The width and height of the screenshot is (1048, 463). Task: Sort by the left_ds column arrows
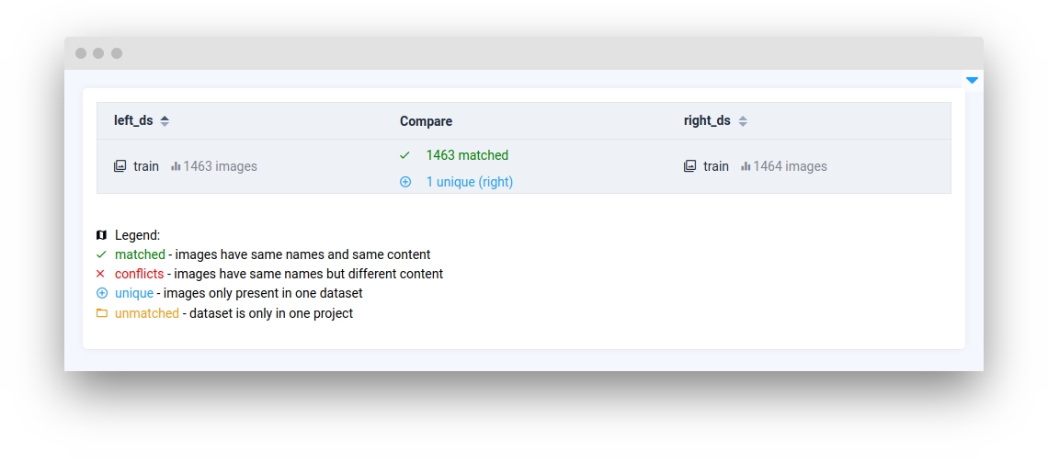(x=165, y=121)
